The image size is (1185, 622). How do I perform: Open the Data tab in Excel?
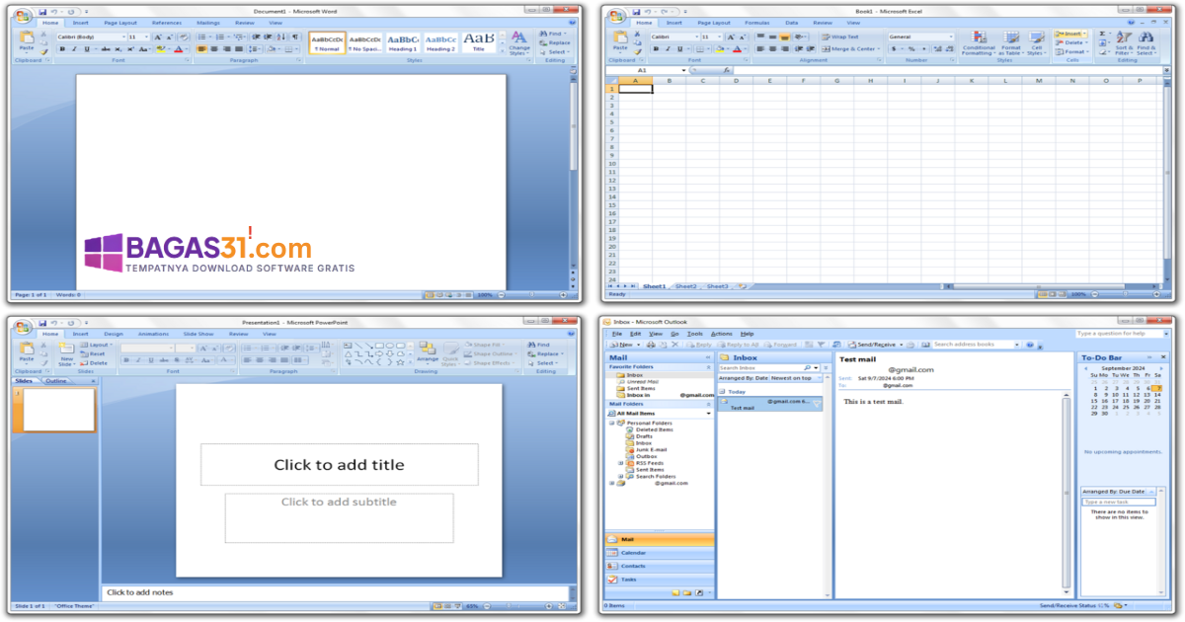click(x=792, y=23)
